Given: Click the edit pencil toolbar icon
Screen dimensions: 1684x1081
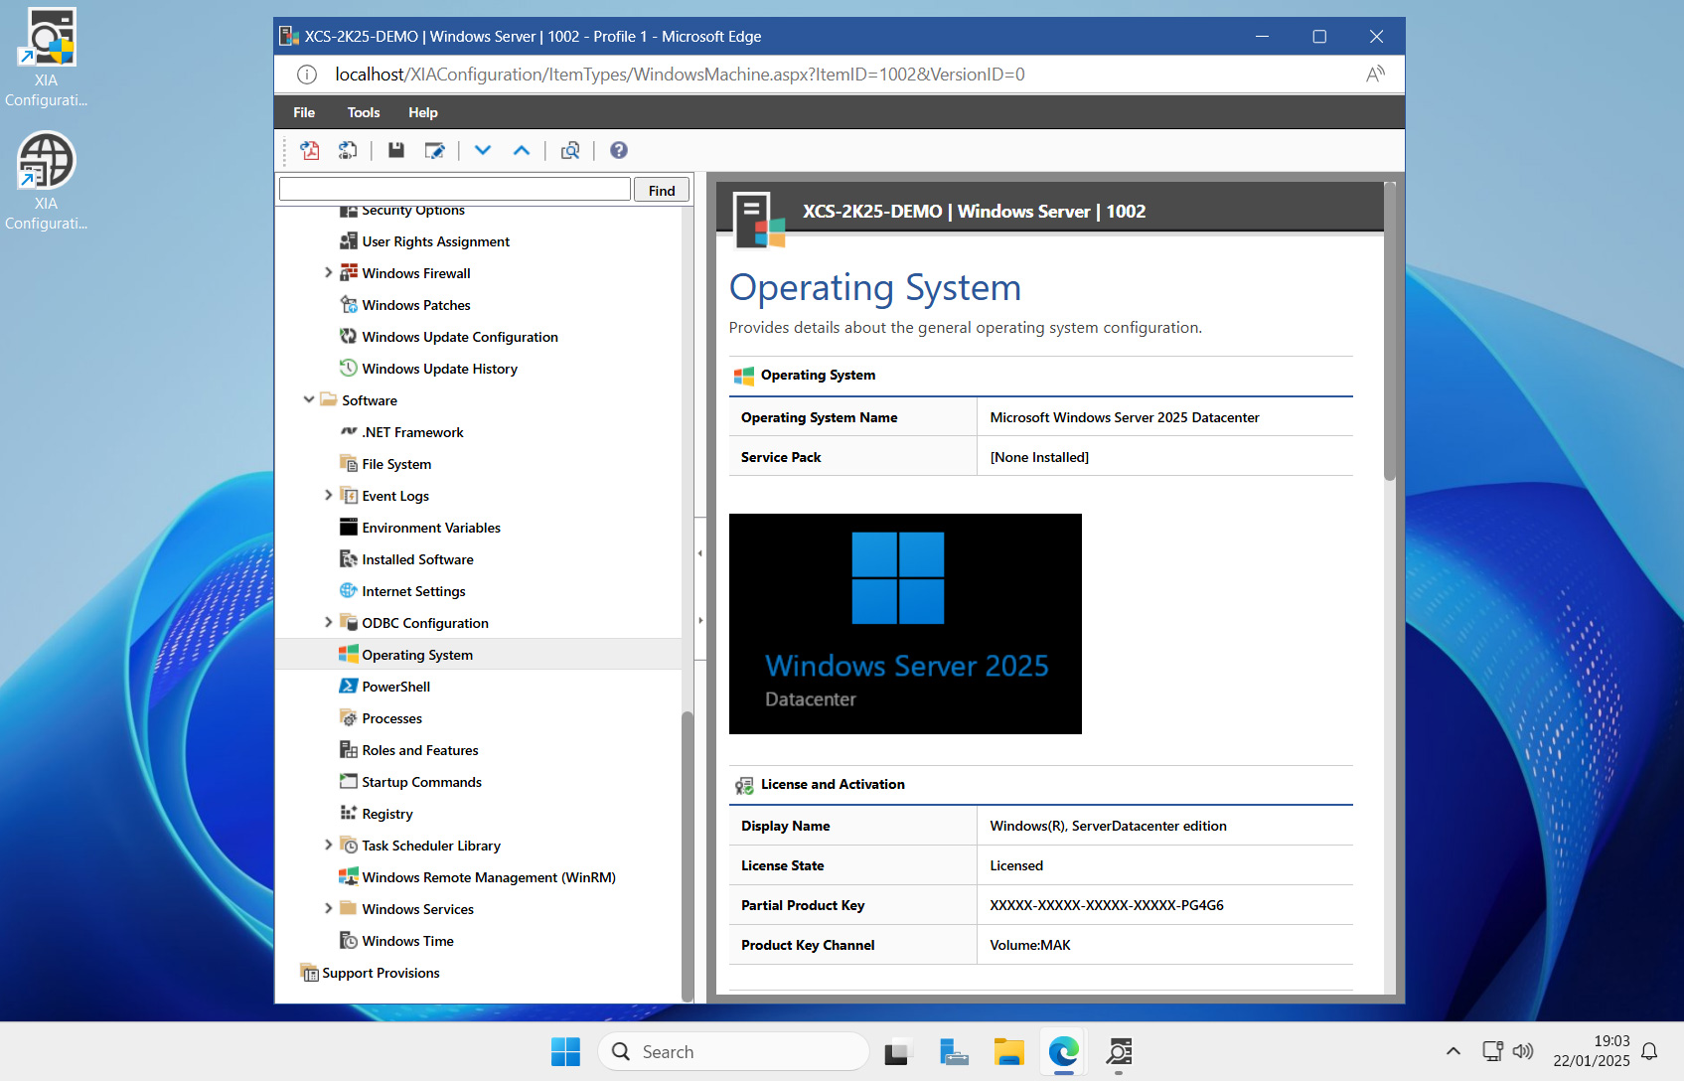Looking at the screenshot, I should pos(434,150).
